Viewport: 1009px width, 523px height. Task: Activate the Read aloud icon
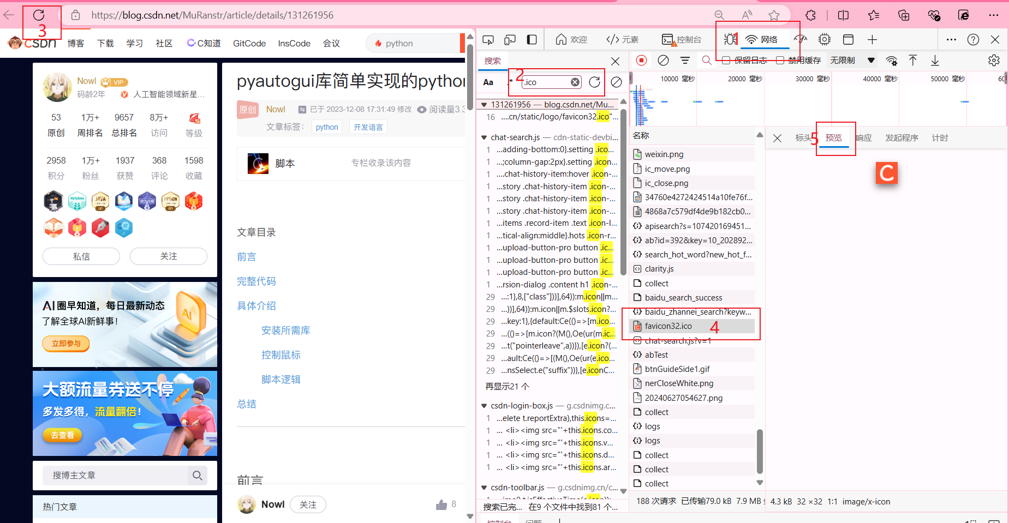(747, 15)
